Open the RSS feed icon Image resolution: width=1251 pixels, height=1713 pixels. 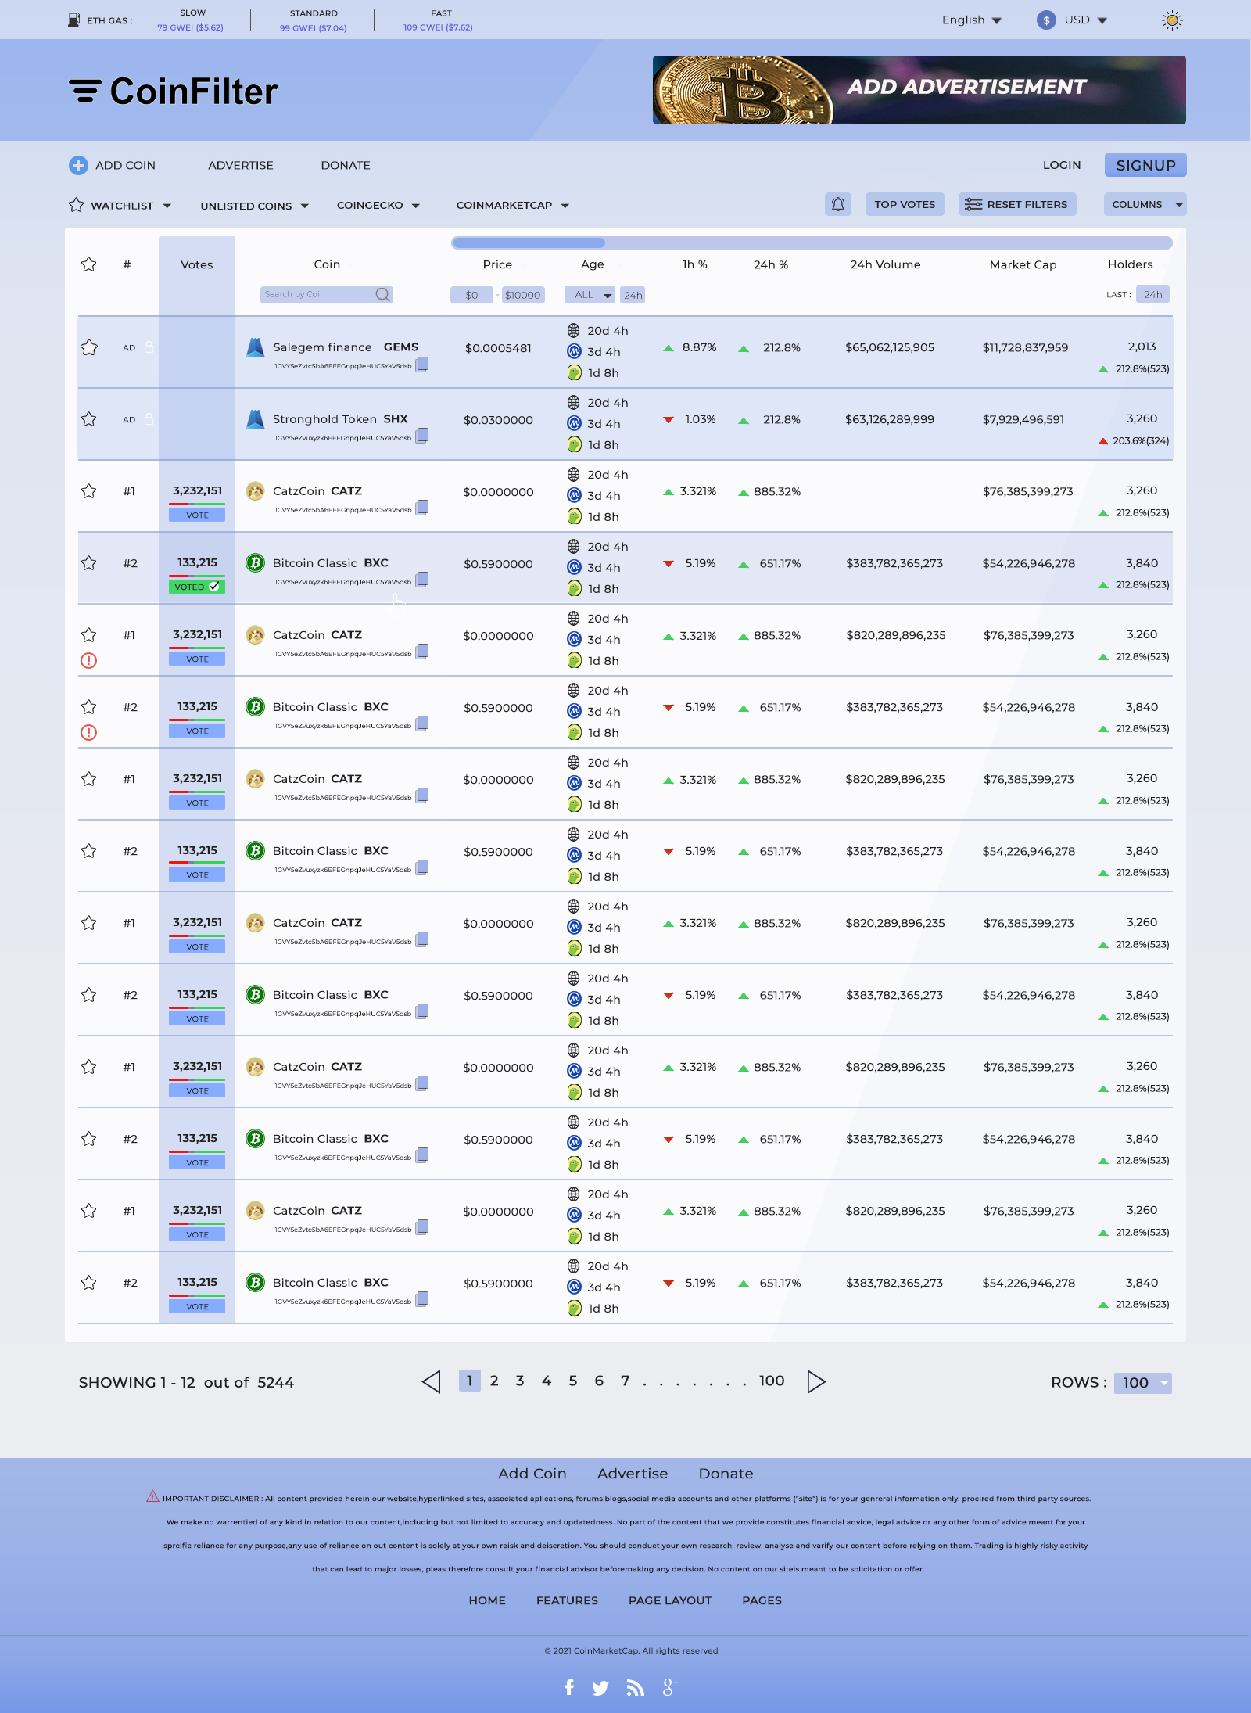coord(635,1687)
